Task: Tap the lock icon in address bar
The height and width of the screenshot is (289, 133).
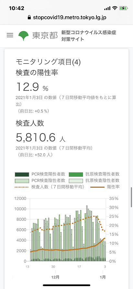Action: click(29, 18)
